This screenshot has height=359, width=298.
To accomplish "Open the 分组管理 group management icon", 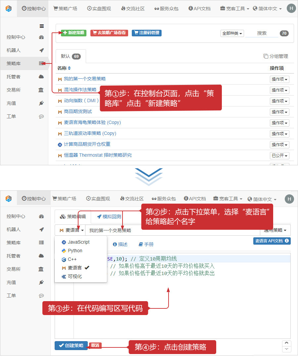I will 266,56.
